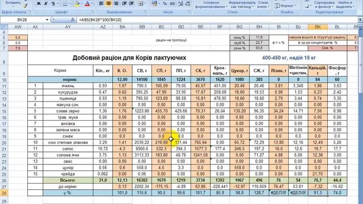Apply cell borders button
The height and width of the screenshot is (204, 363).
(65, 3)
